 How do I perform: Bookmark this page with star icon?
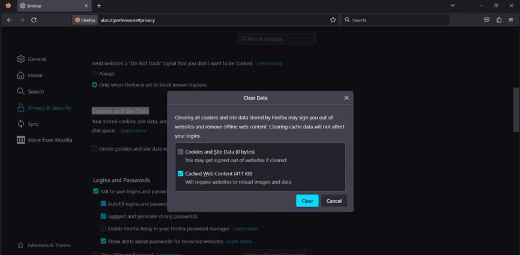(x=333, y=20)
